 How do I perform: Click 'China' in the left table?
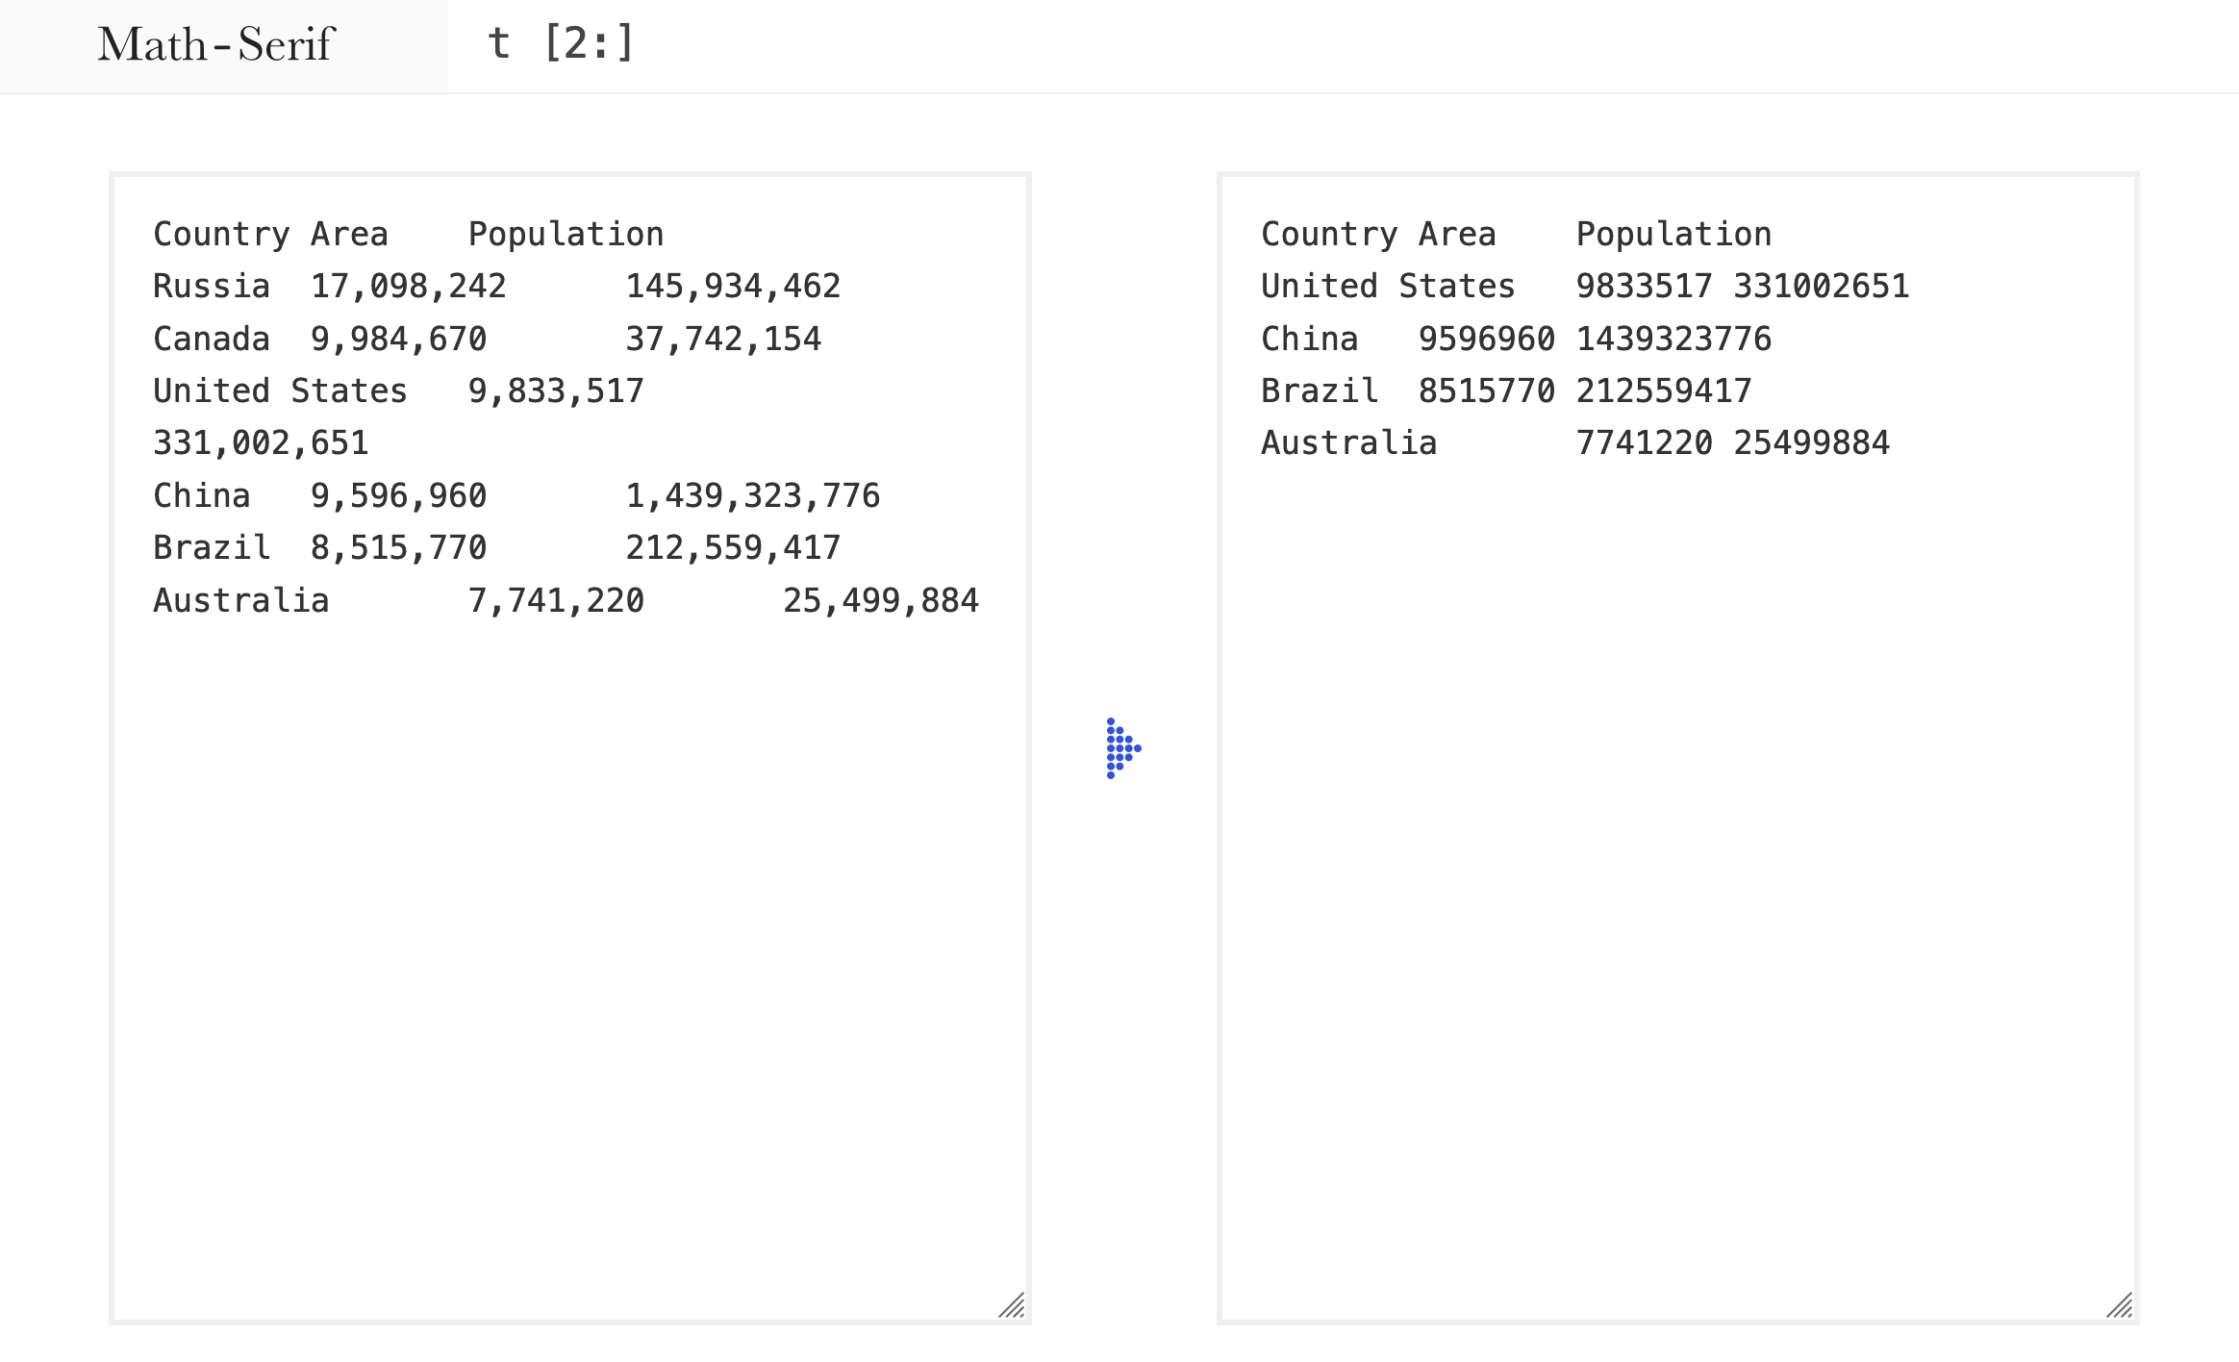(x=202, y=495)
